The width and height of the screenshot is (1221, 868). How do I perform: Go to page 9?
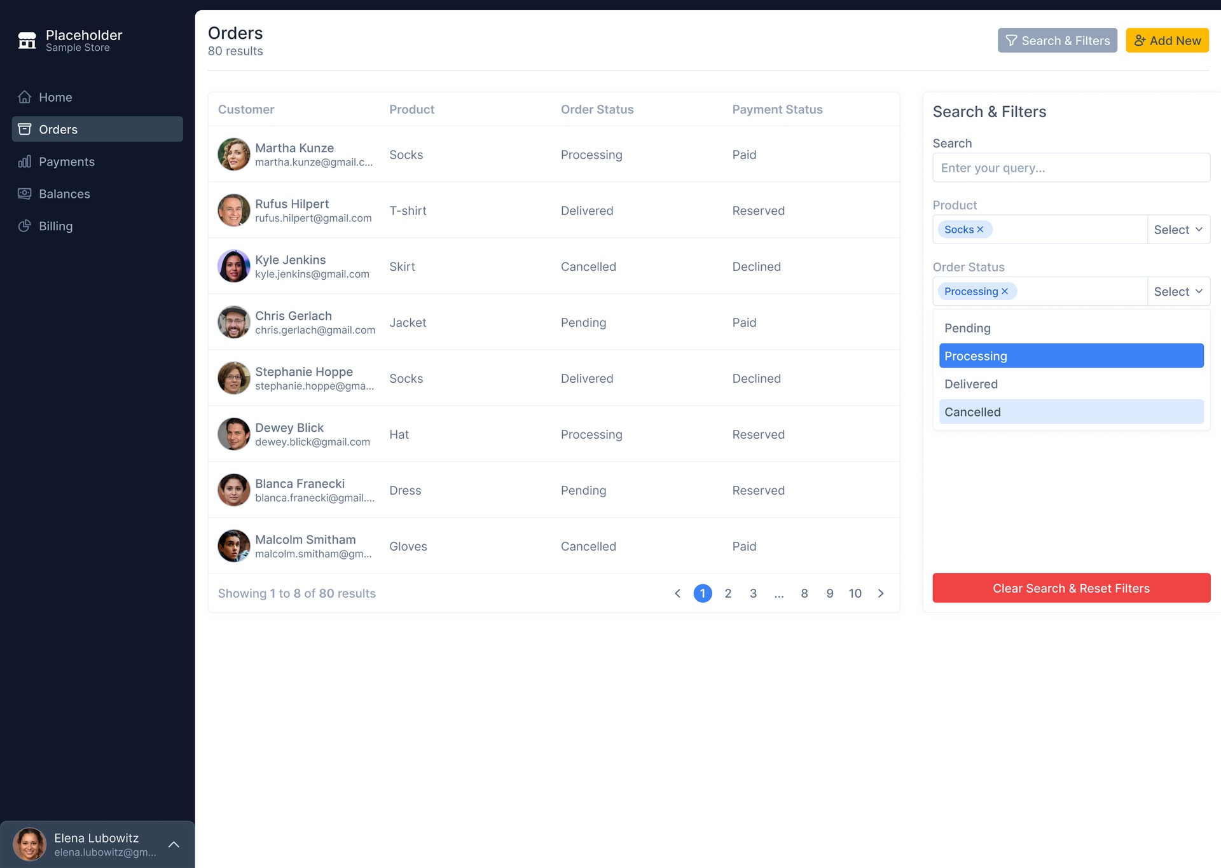[x=830, y=593]
